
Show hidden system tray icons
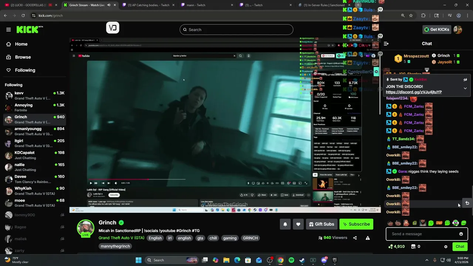(x=427, y=260)
